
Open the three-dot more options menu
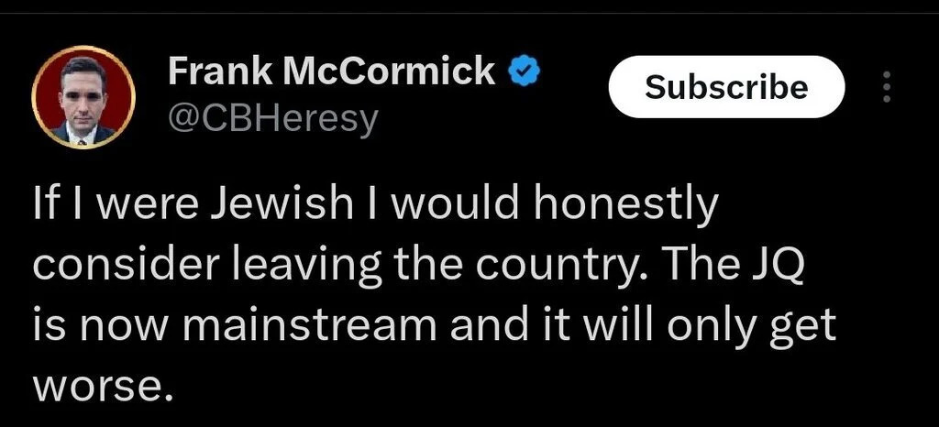886,87
